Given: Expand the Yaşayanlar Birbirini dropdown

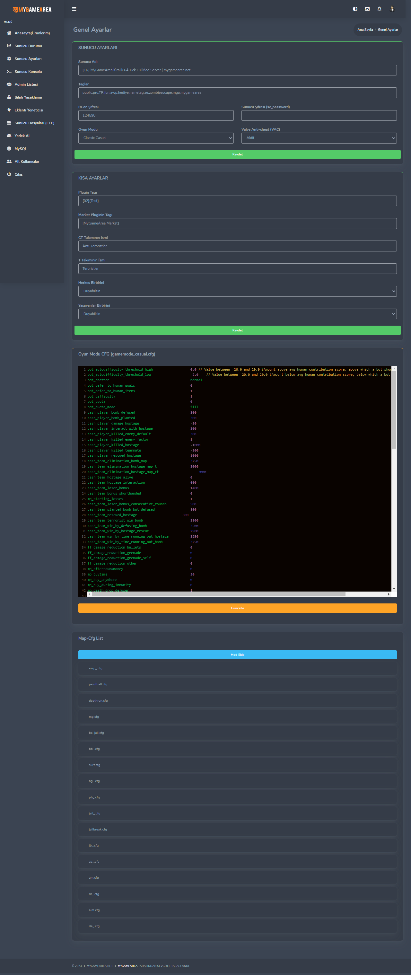Looking at the screenshot, I should point(237,314).
